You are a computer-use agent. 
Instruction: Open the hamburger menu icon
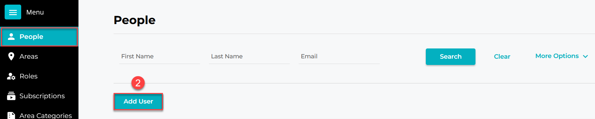13,12
